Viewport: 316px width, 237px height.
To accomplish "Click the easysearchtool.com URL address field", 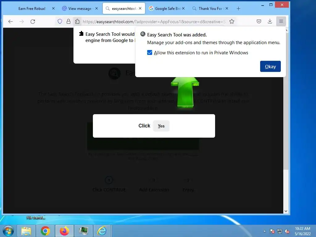I will (154, 22).
